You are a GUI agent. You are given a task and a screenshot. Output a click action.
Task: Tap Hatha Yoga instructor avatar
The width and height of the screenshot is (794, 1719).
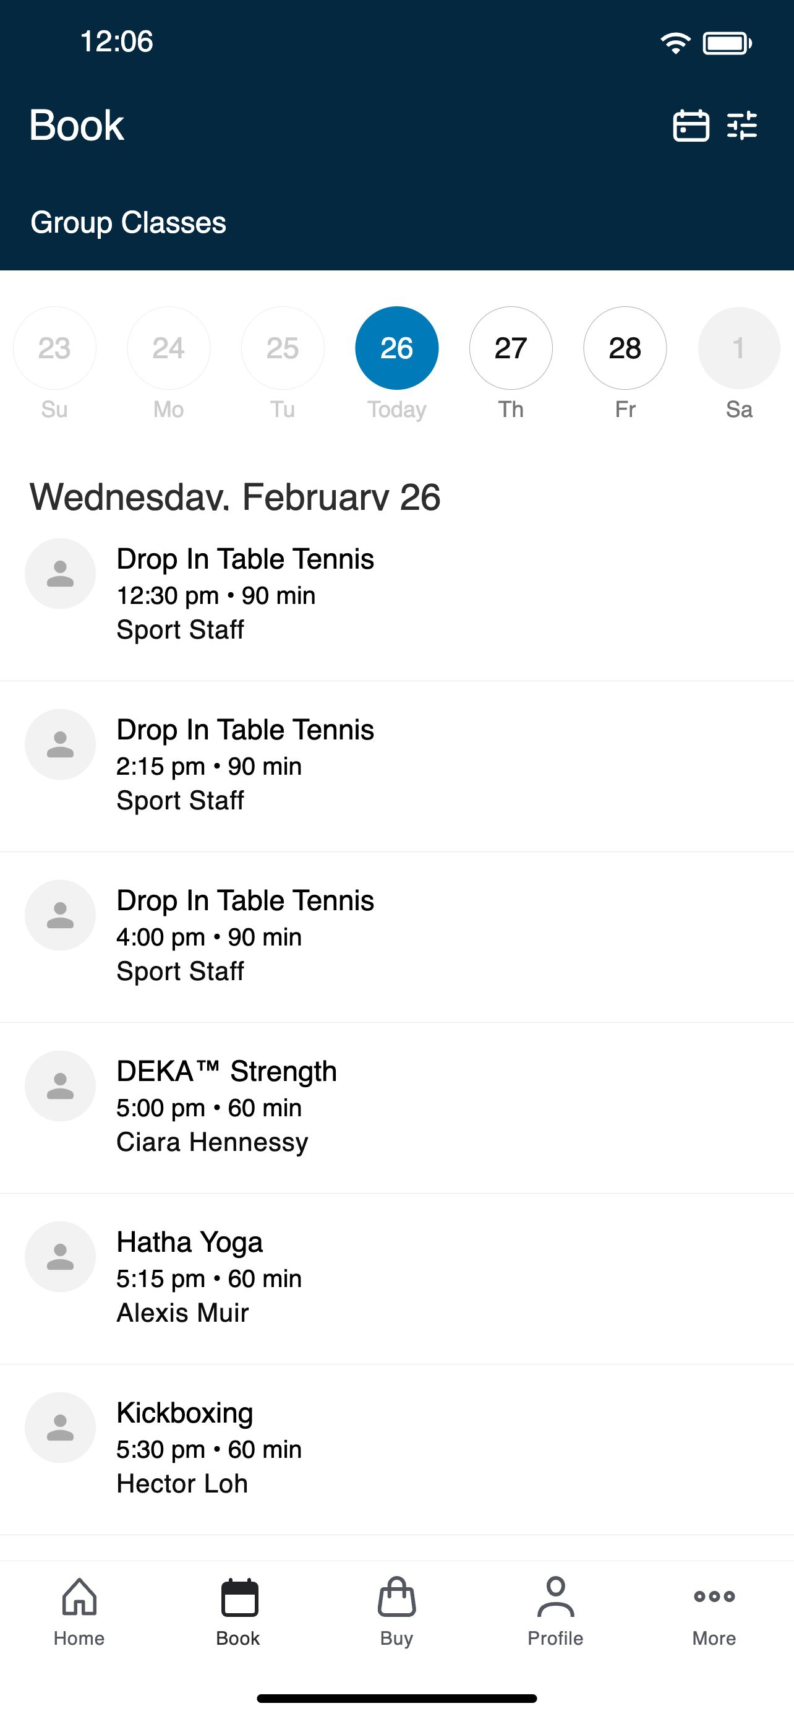pos(60,1257)
